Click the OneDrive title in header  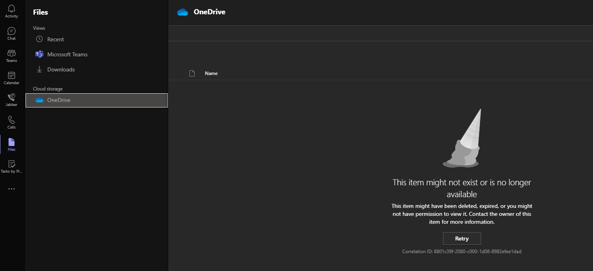pyautogui.click(x=209, y=12)
